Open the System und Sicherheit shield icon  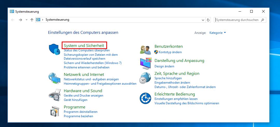(x=54, y=49)
